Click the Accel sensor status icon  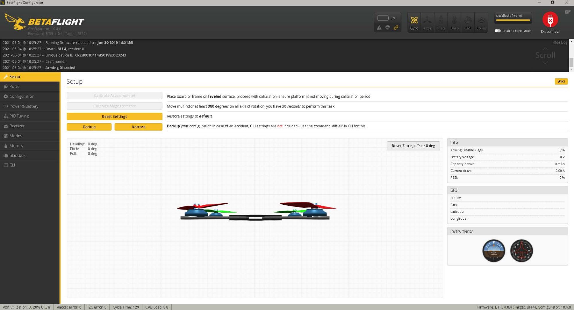point(428,22)
